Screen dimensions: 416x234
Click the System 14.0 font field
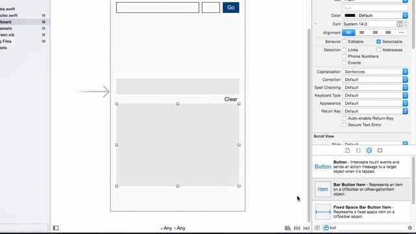point(369,24)
